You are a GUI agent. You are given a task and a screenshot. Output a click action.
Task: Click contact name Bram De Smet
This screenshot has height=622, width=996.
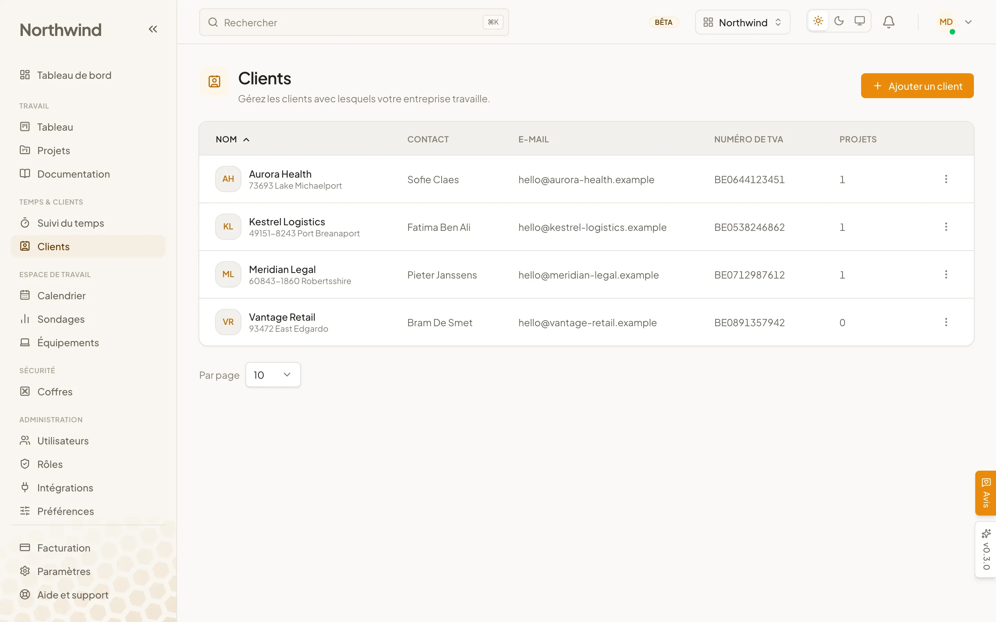click(440, 322)
